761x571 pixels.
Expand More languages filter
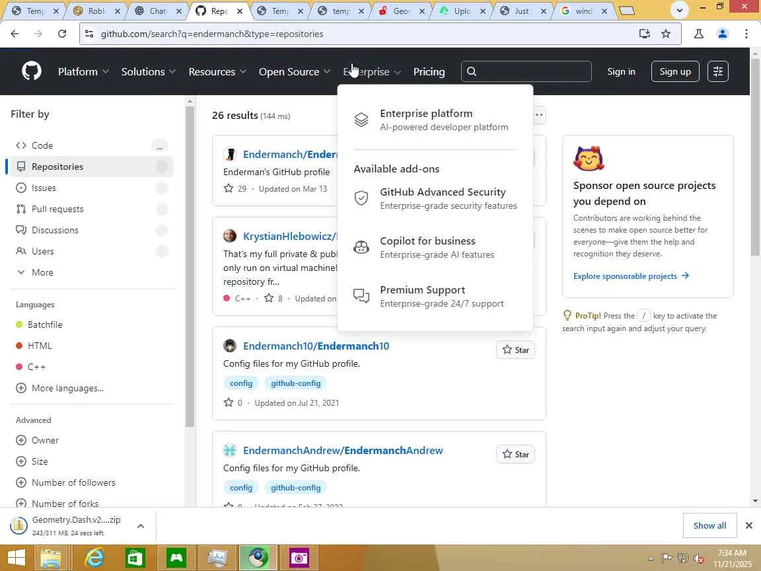[59, 388]
